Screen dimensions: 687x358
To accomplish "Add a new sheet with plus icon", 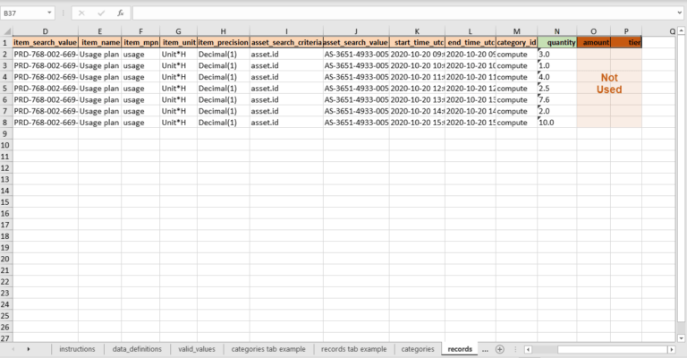I will [x=500, y=348].
